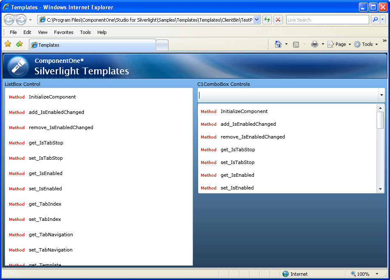This screenshot has height=280, width=390.
Task: Open Favorites Center with the star icon
Action: (8, 44)
